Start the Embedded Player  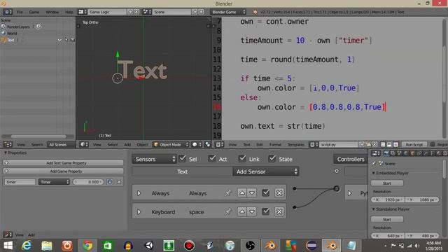(387, 183)
